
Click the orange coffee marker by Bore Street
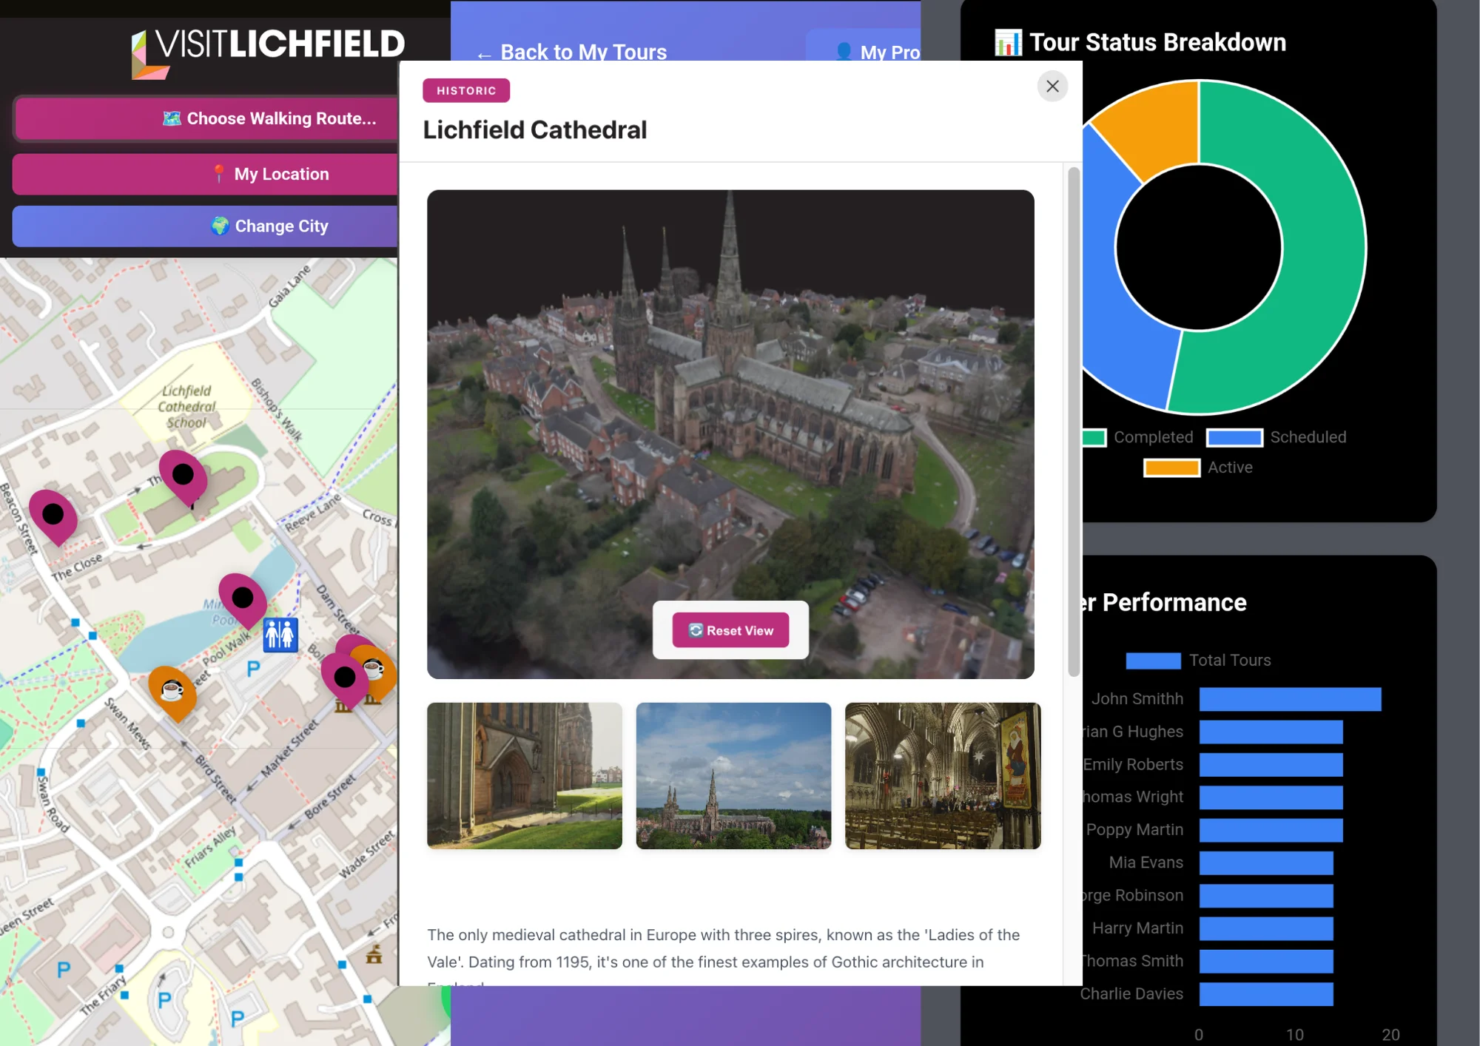(x=374, y=669)
